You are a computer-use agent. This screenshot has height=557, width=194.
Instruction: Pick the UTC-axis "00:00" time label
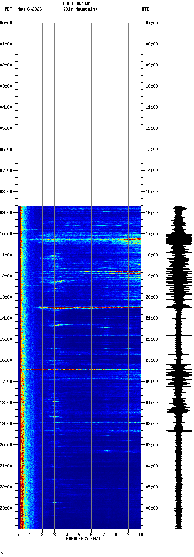pos(152,382)
